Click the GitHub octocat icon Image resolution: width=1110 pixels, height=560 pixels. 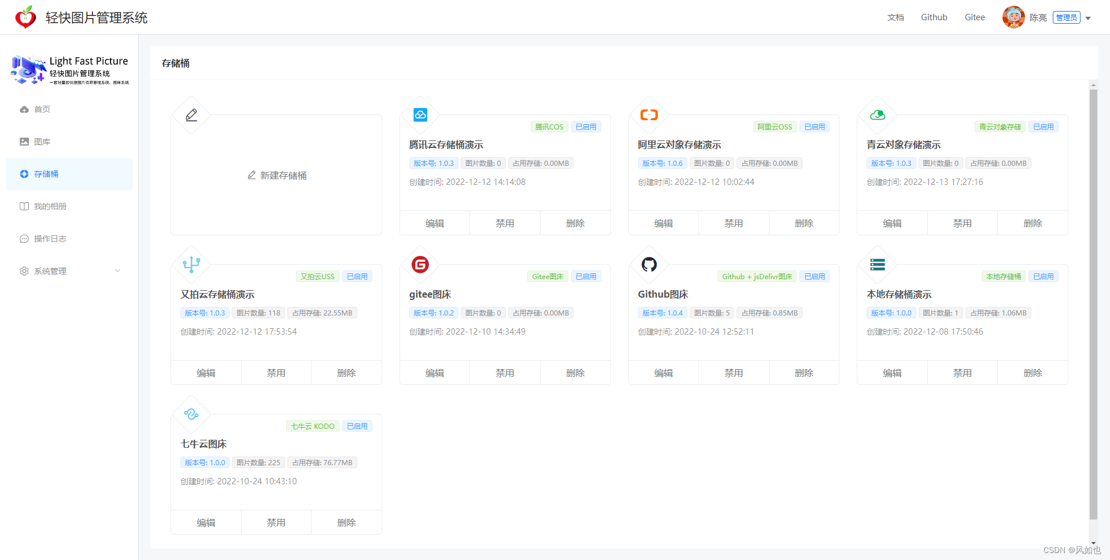649,265
